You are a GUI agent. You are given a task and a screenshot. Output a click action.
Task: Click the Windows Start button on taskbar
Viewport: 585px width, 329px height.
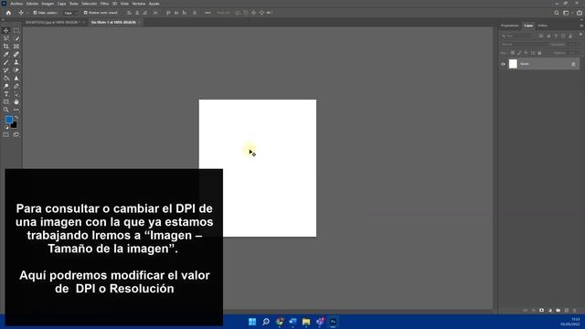[x=252, y=322]
